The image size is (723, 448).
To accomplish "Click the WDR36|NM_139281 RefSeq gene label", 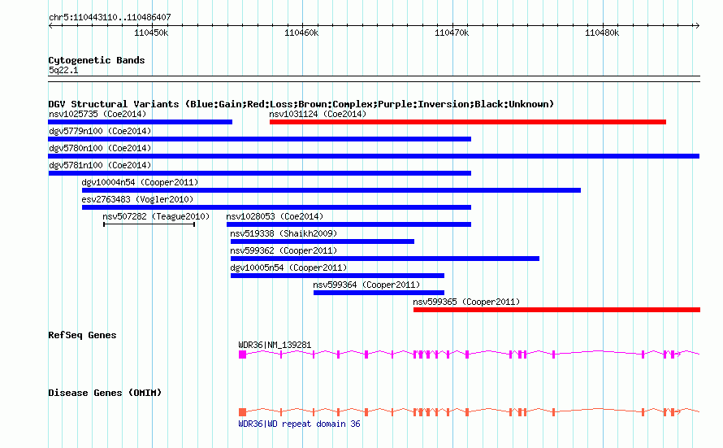I will pos(275,345).
